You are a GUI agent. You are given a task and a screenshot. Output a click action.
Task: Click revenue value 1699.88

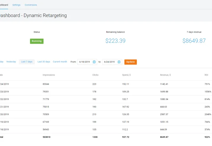pos(164,92)
